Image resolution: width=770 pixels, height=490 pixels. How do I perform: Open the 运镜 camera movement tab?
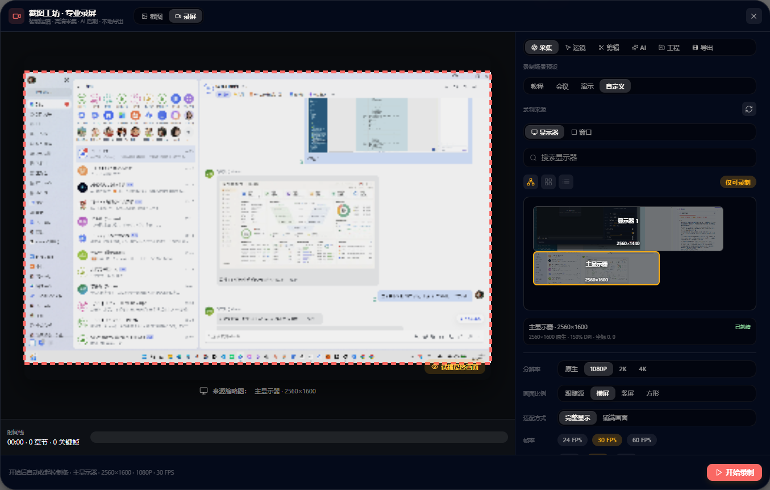tap(575, 48)
